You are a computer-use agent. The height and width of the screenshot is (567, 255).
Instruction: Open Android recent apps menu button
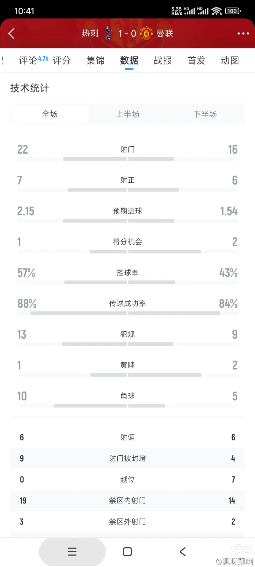click(x=72, y=552)
